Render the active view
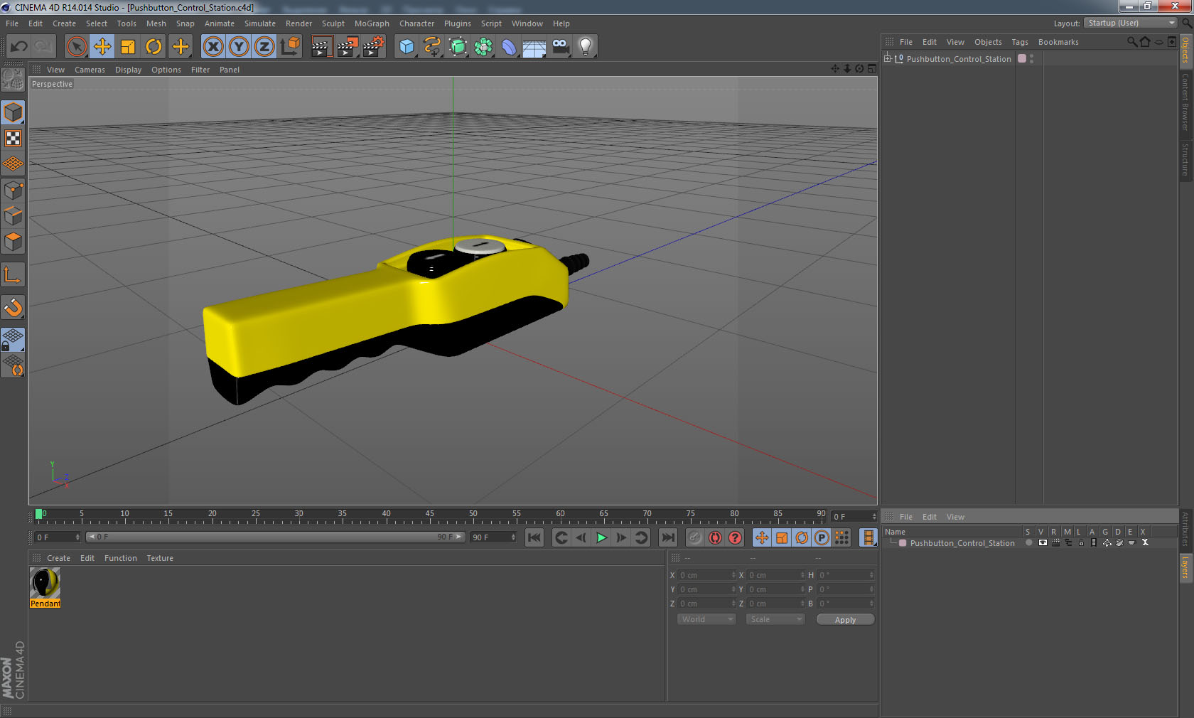The height and width of the screenshot is (718, 1194). click(321, 47)
